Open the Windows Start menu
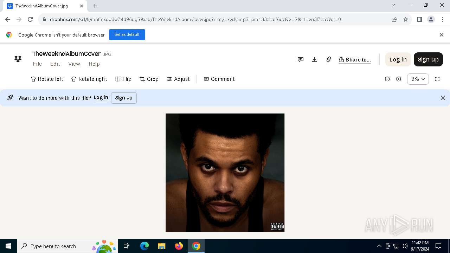The width and height of the screenshot is (450, 253). click(x=8, y=246)
